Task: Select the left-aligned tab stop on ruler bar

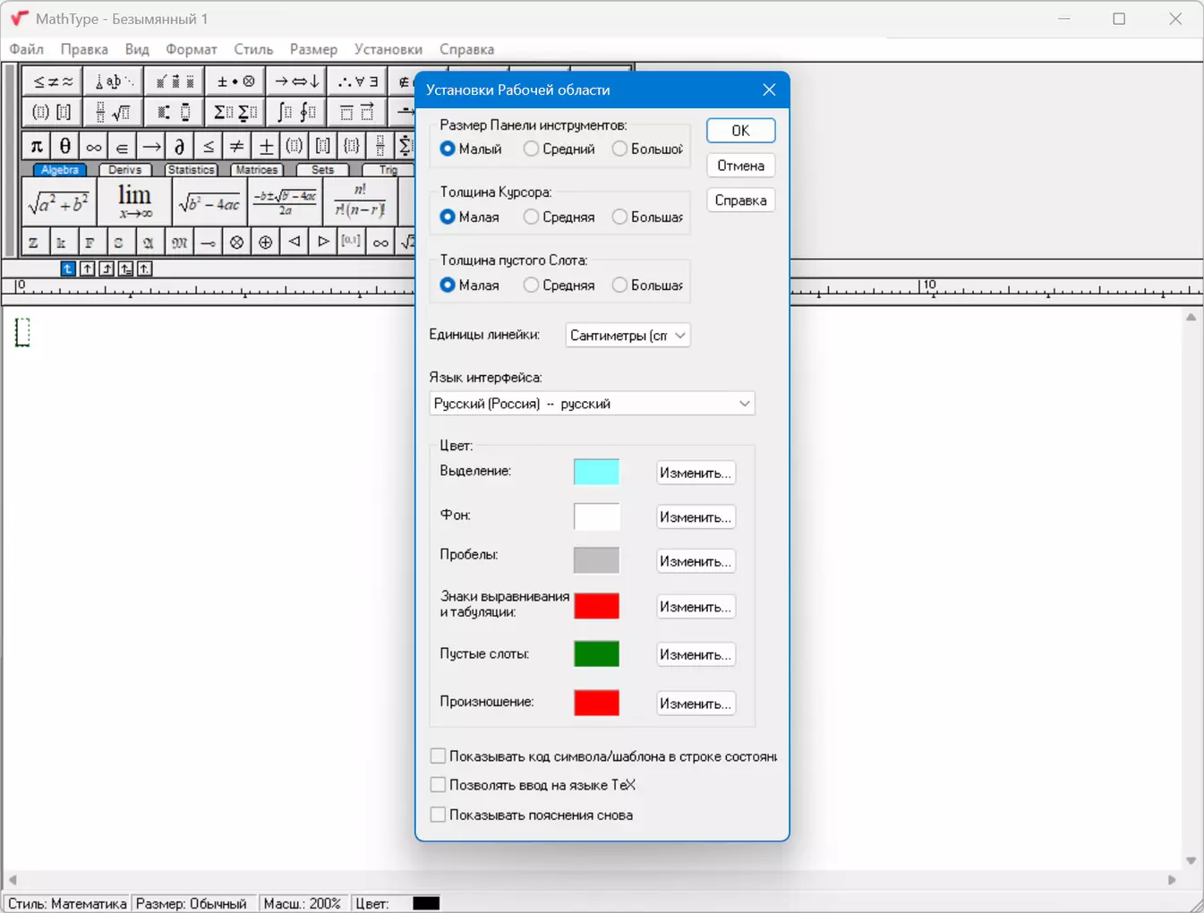Action: [68, 269]
